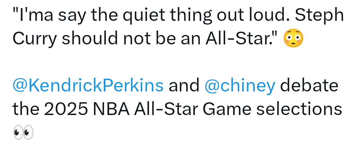Viewport: 364px width, 152px height.
Task: Click the word "Curry" in the tweet
Action: [x=35, y=39]
